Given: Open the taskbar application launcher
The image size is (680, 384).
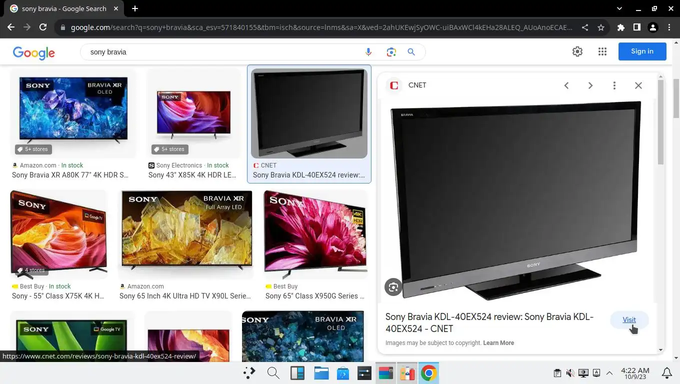Looking at the screenshot, I should click(249, 373).
